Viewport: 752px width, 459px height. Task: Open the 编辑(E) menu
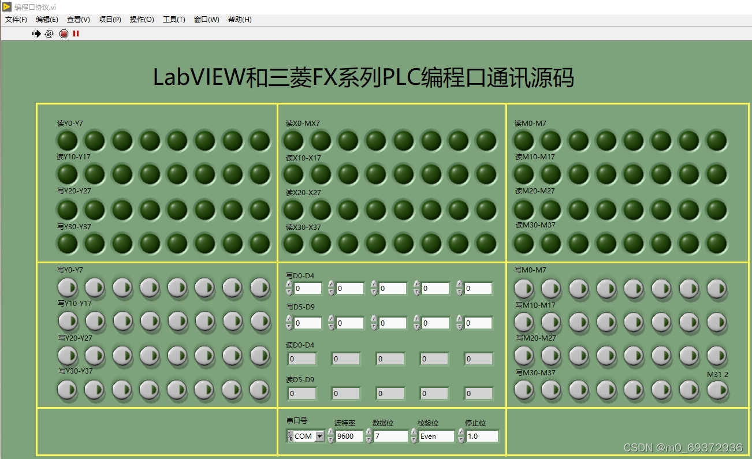coord(47,19)
